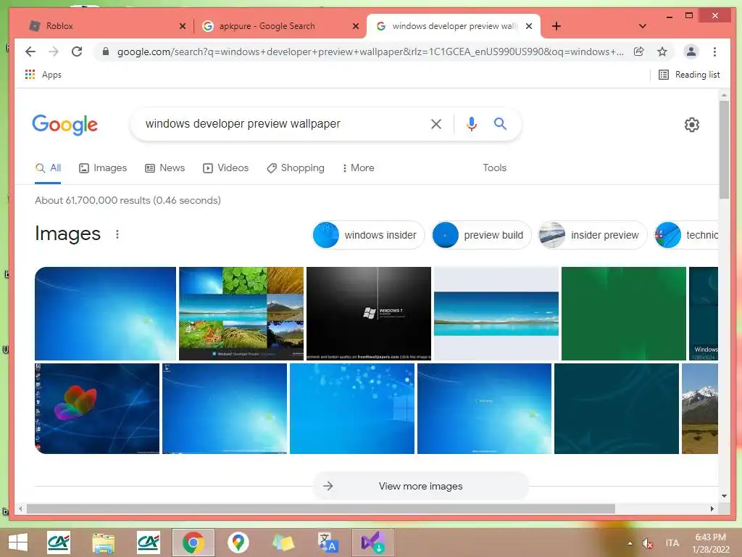Open the Reading list
Viewport: 742px width, 557px height.
(x=690, y=75)
